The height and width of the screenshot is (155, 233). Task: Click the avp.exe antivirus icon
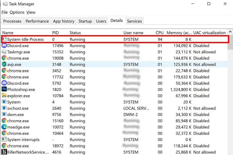click(x=3, y=64)
